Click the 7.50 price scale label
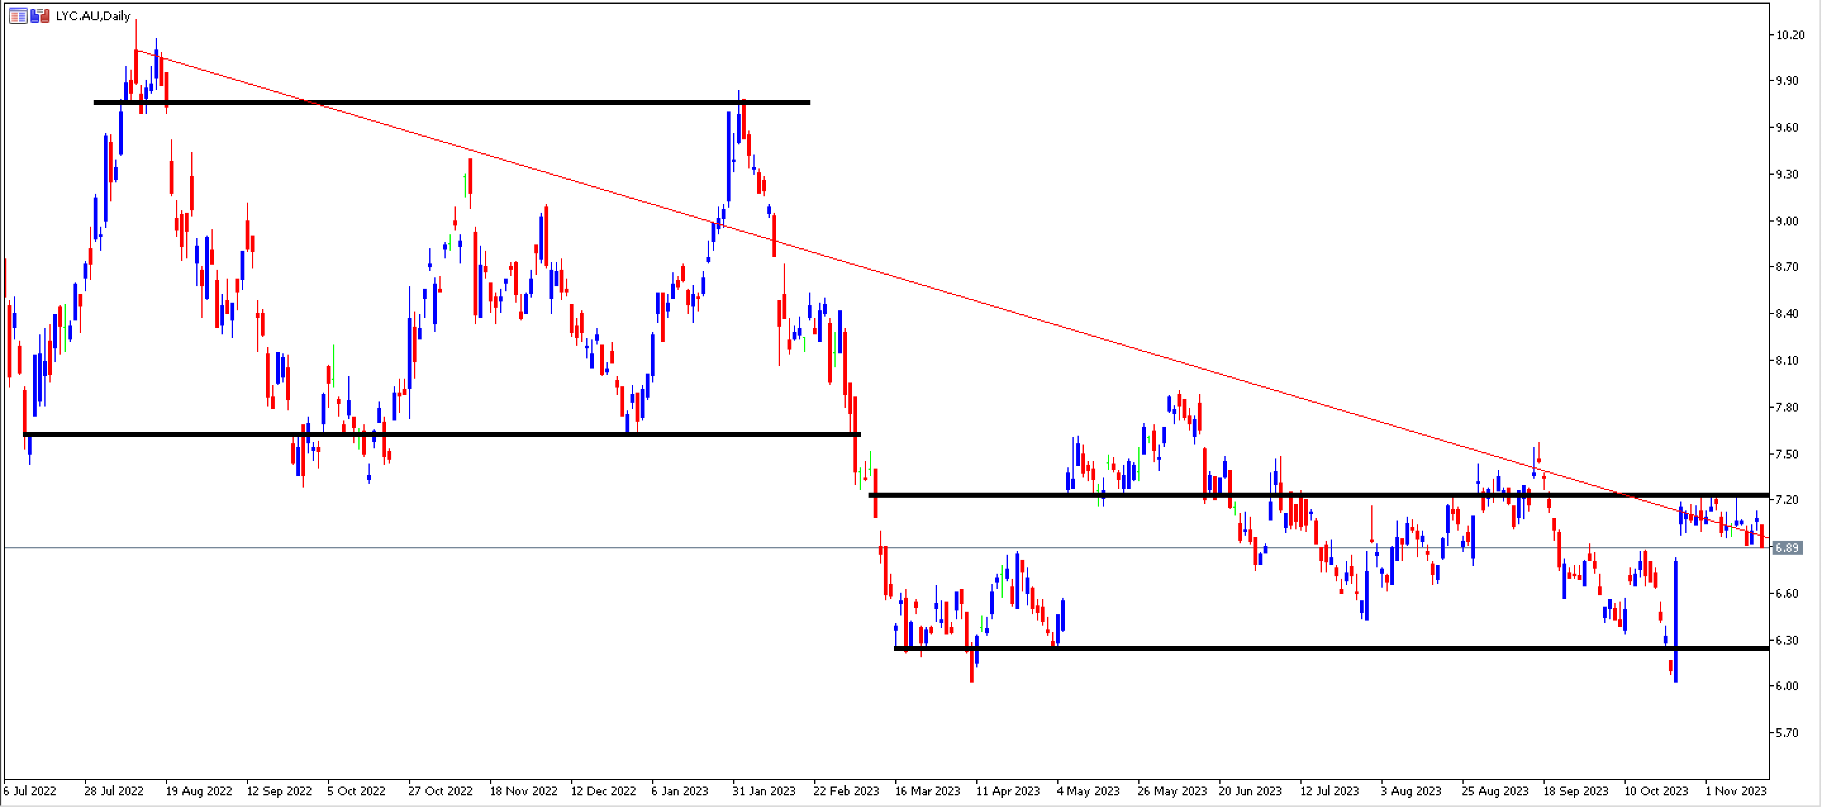1822x808 pixels. tap(1787, 453)
